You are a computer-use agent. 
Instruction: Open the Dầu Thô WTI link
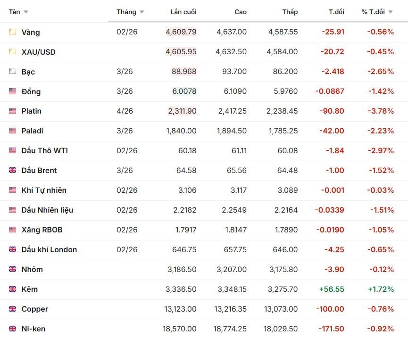click(44, 151)
